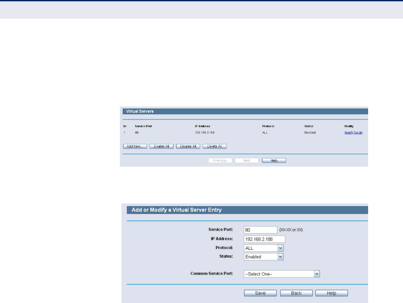Screen dimensions: 403x303
Task: Open Help in the Virtual Servers panel
Action: (274, 160)
